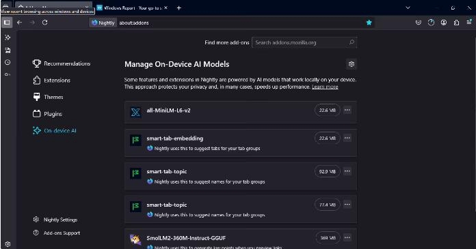Open more options for all-MiniLM-L6-v2
476x249 pixels.
click(x=347, y=110)
